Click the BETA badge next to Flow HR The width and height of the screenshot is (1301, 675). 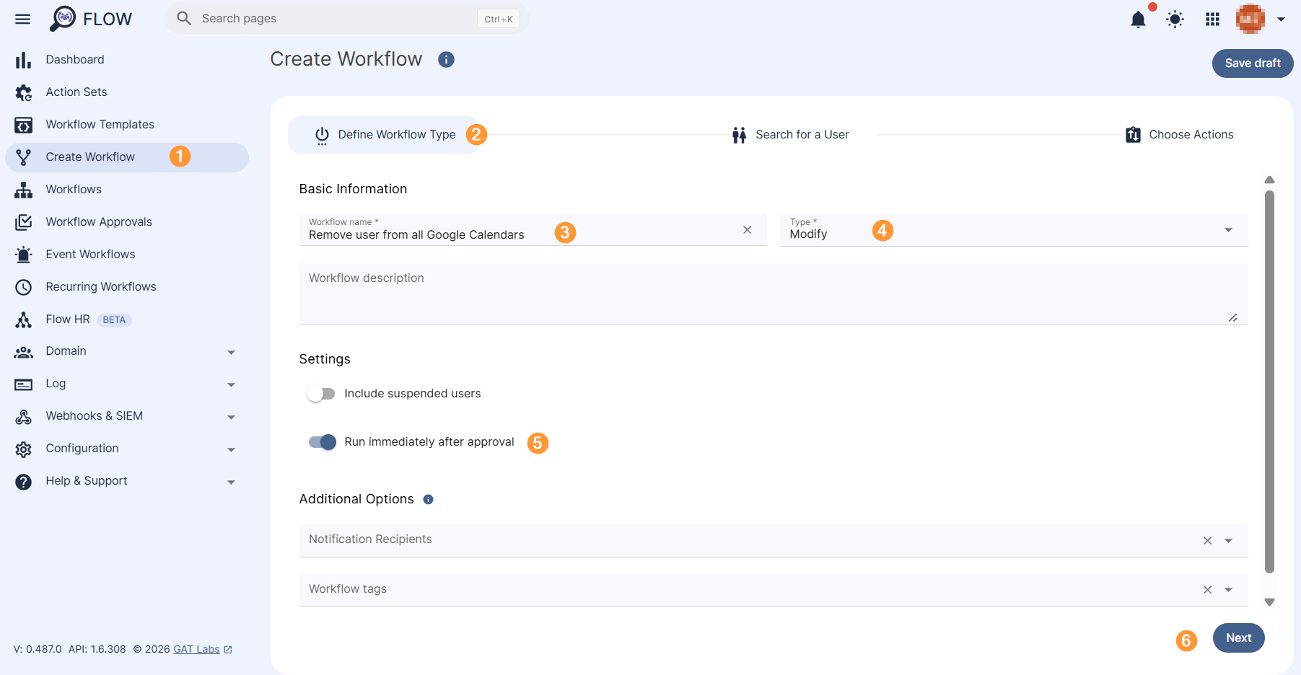[114, 320]
